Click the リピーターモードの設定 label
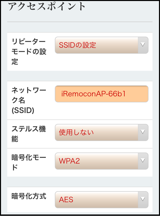The image size is (160, 216). pos(29,51)
